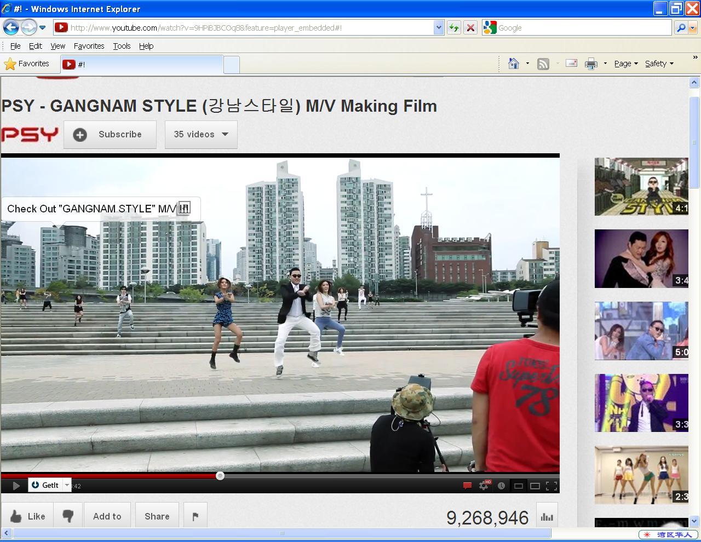Open related thumbnail ending 5:0 duration
Viewport: 701px width, 542px height.
641,331
